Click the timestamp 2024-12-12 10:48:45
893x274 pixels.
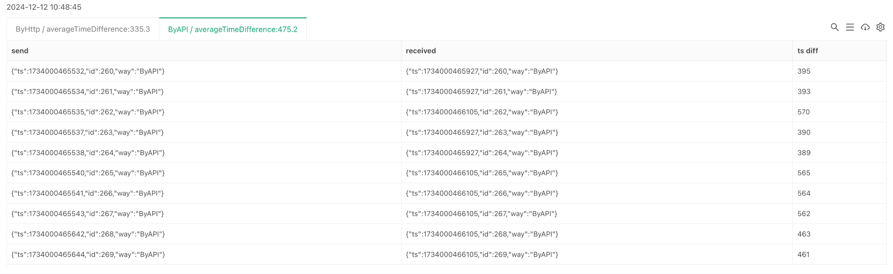pos(44,7)
